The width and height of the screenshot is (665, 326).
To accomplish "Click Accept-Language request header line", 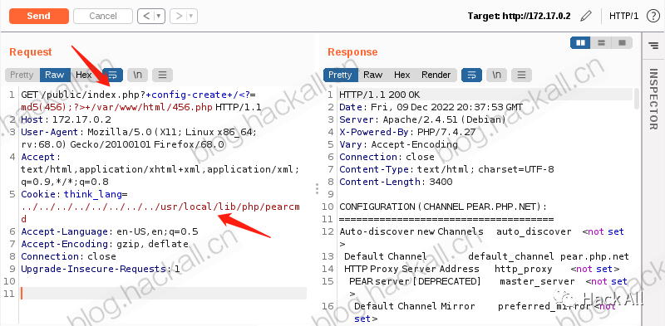I will coord(110,231).
